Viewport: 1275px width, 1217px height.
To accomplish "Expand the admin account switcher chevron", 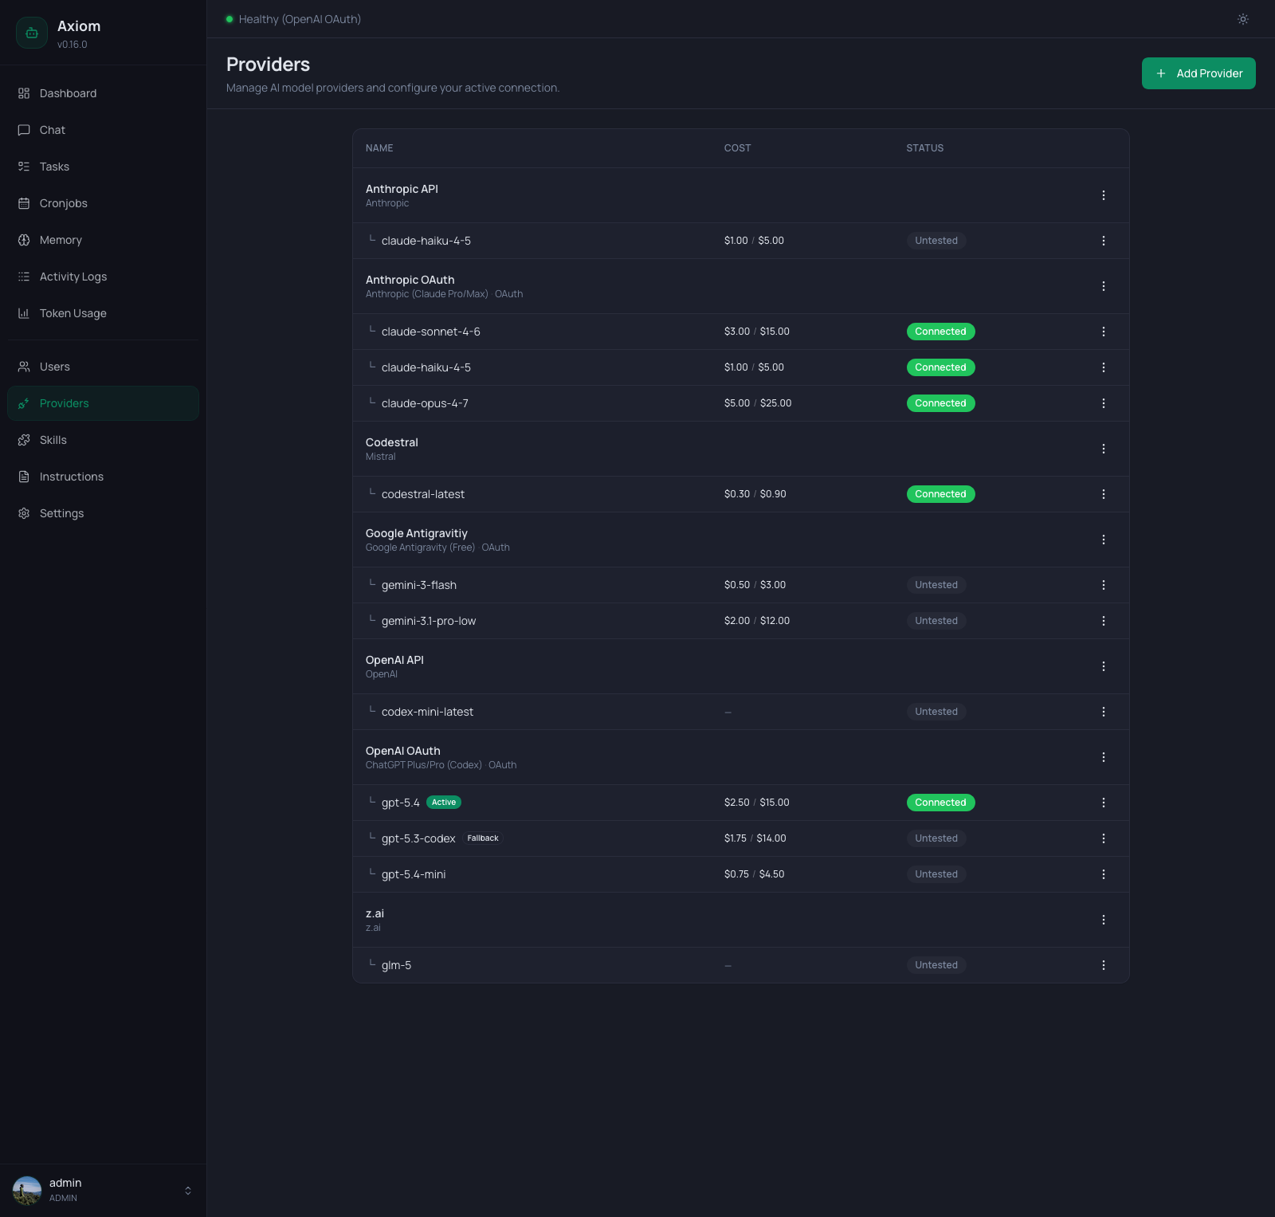I will tap(188, 1190).
